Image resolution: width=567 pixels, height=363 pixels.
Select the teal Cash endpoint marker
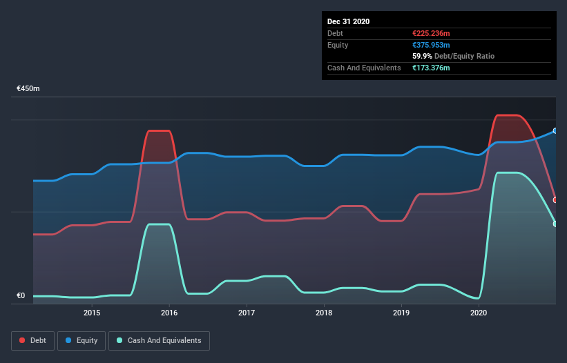tap(555, 224)
